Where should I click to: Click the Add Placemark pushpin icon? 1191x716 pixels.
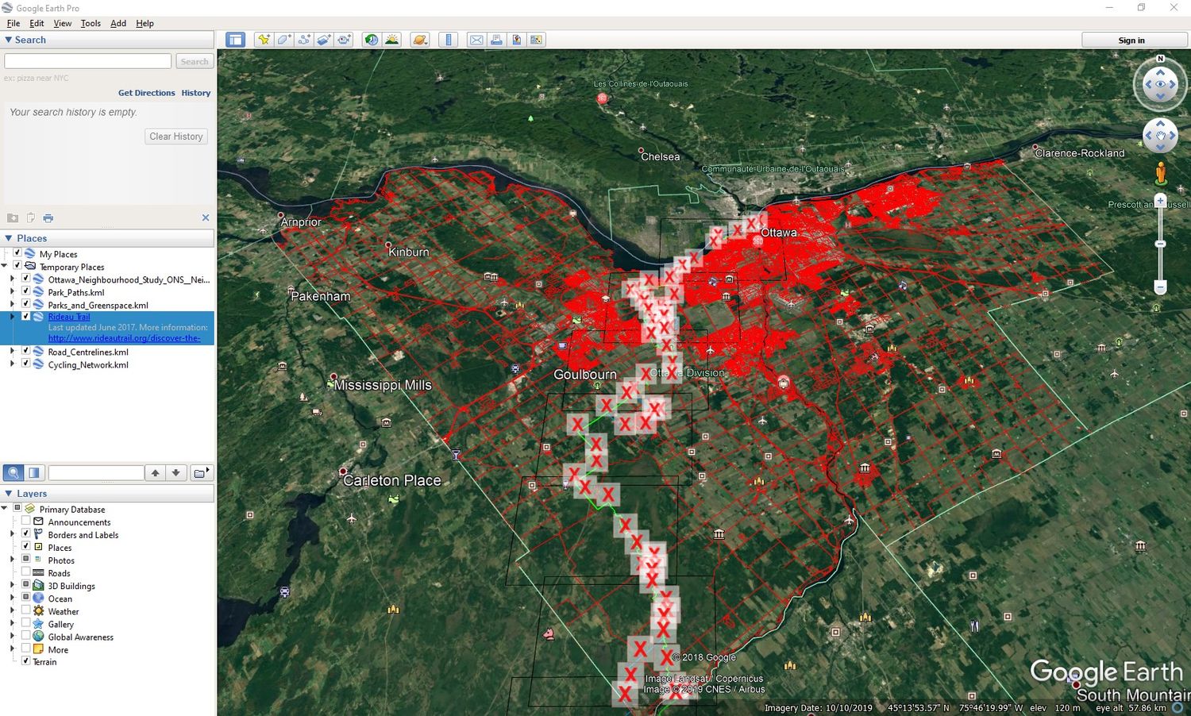point(264,40)
